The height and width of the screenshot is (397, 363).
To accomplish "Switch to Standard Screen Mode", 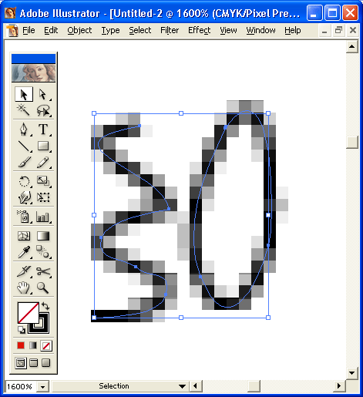I will pyautogui.click(x=21, y=363).
